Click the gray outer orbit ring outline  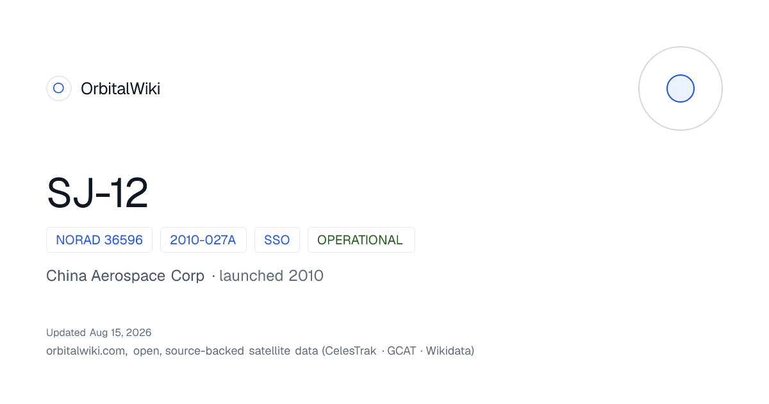tap(681, 88)
